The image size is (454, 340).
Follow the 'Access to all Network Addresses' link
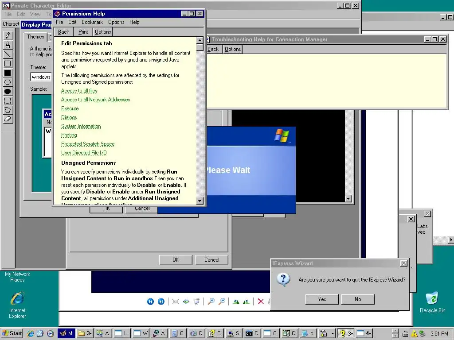pos(96,100)
